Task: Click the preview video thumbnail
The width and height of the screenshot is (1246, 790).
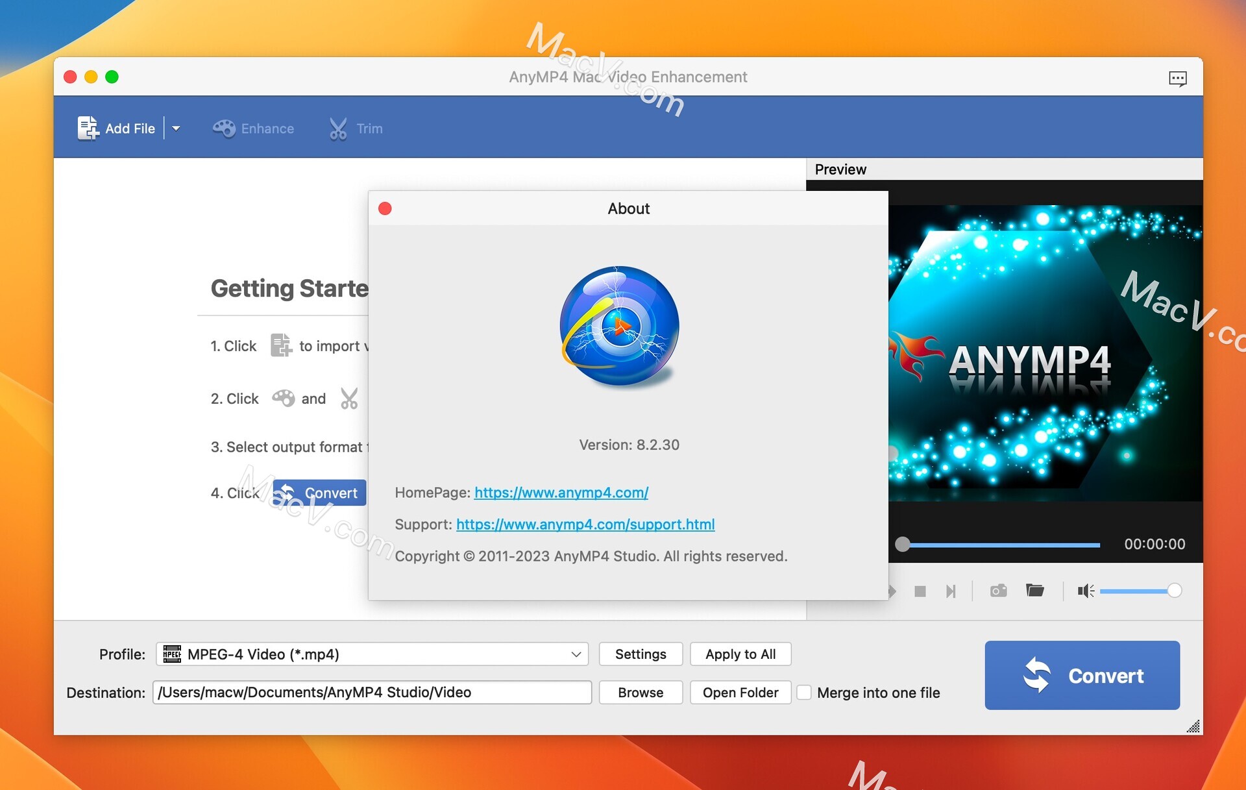Action: (1045, 353)
